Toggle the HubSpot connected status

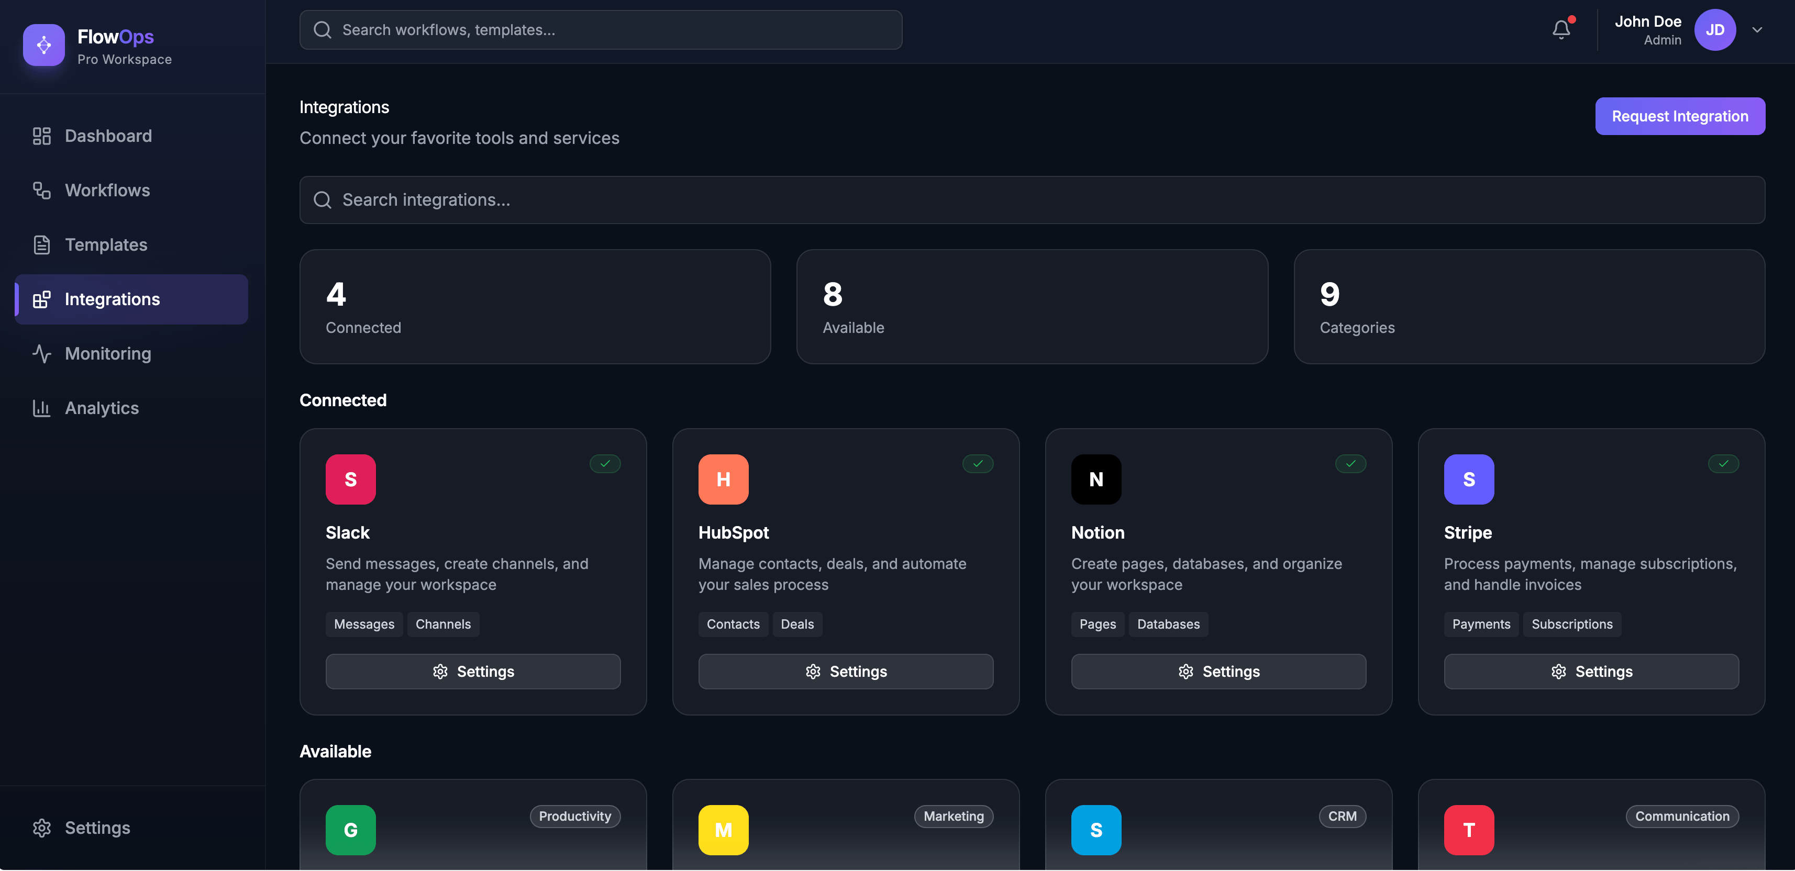coord(978,463)
